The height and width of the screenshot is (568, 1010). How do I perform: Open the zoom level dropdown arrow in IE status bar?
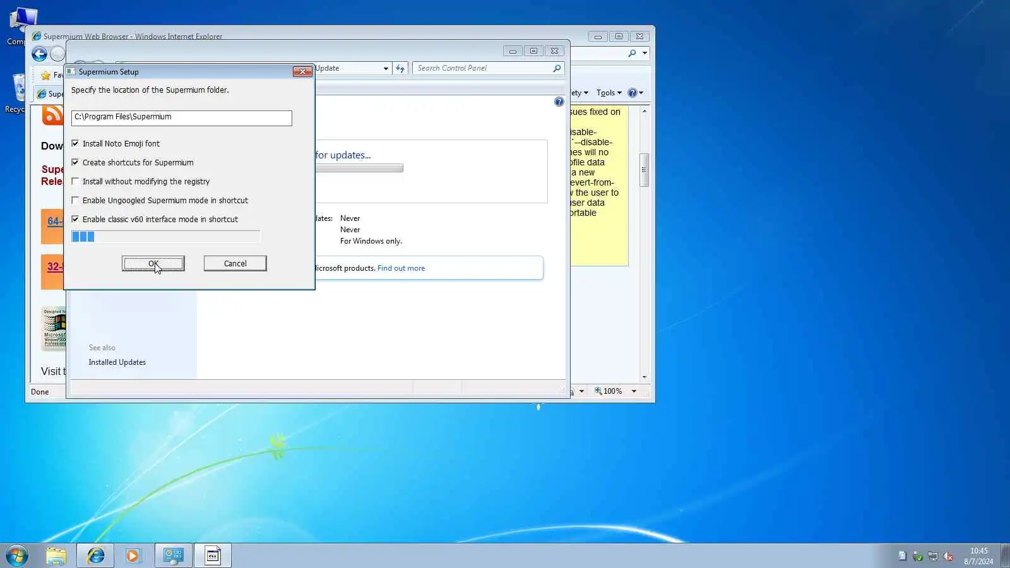[x=634, y=391]
